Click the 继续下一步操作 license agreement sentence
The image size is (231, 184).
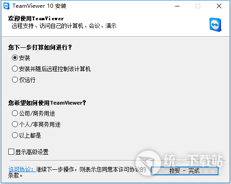click(77, 173)
